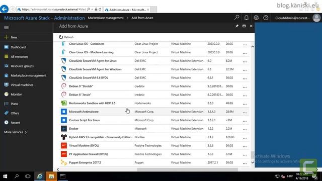Click the Resource groups sidebar icon

7,66
